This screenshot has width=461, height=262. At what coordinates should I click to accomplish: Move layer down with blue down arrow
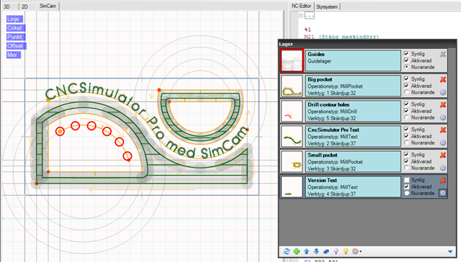pos(316,251)
